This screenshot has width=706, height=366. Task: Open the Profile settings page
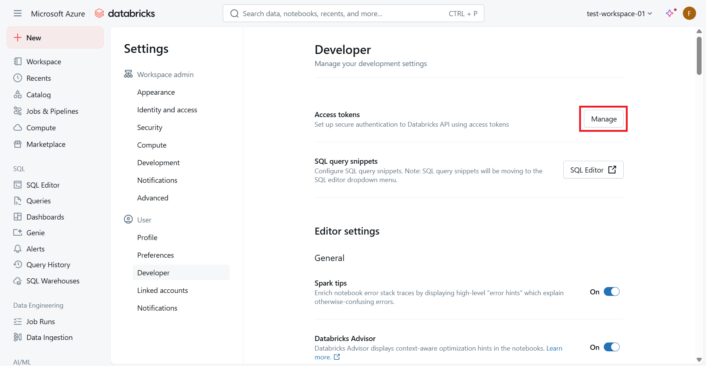(x=147, y=238)
